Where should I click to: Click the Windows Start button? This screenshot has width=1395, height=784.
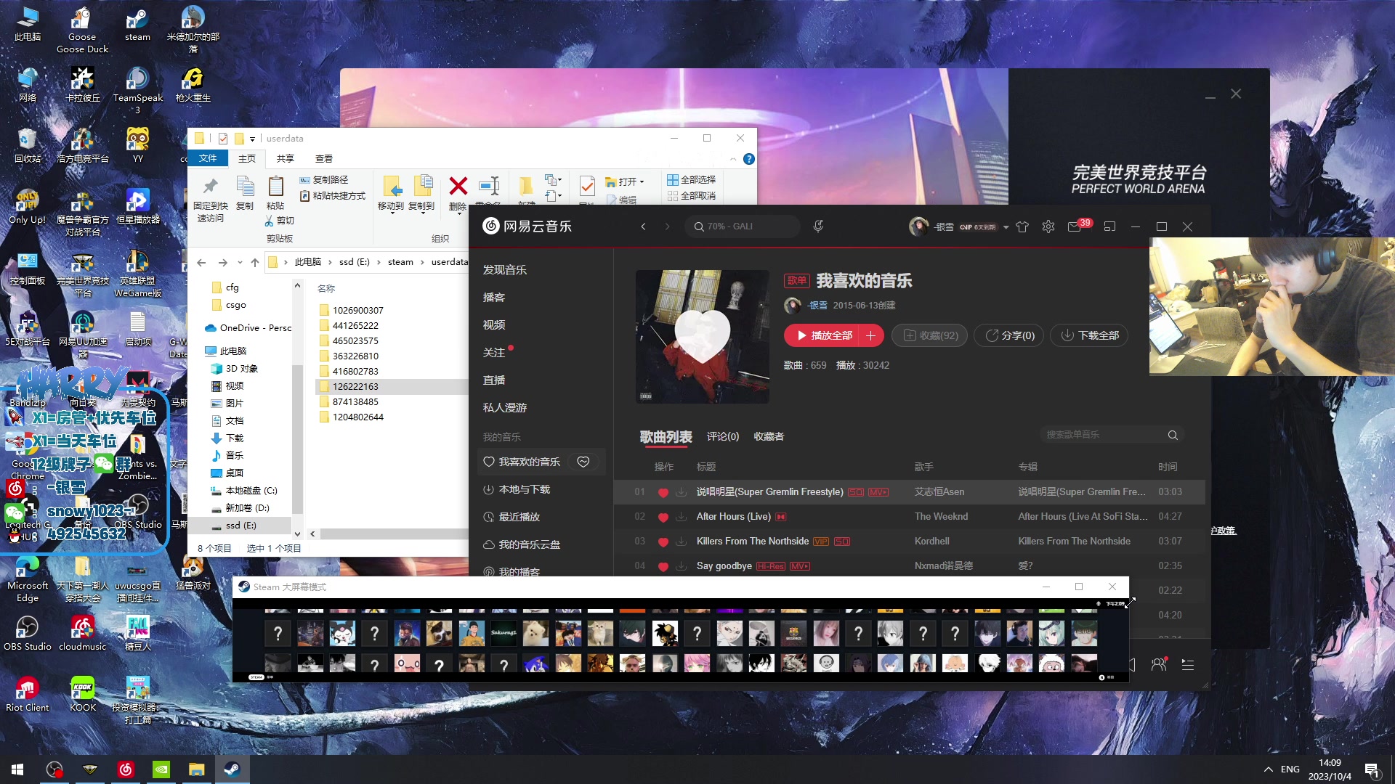[17, 769]
